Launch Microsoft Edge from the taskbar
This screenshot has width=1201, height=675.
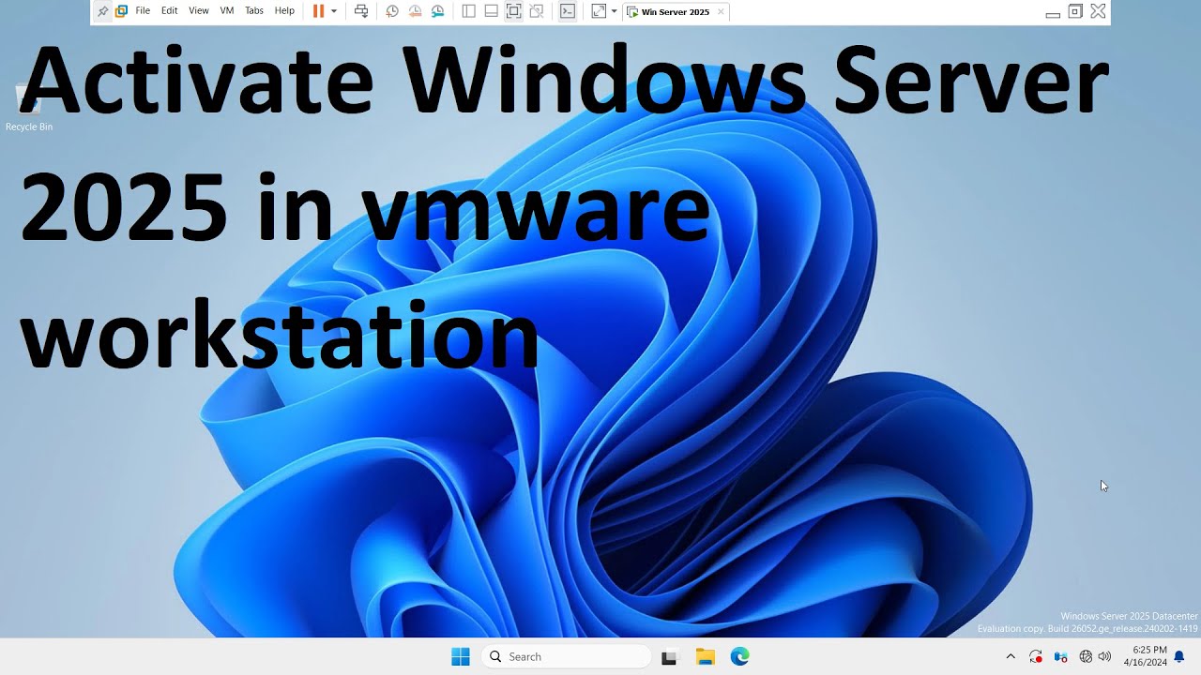(740, 656)
